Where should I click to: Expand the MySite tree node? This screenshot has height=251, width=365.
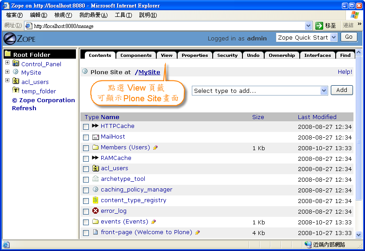point(7,72)
